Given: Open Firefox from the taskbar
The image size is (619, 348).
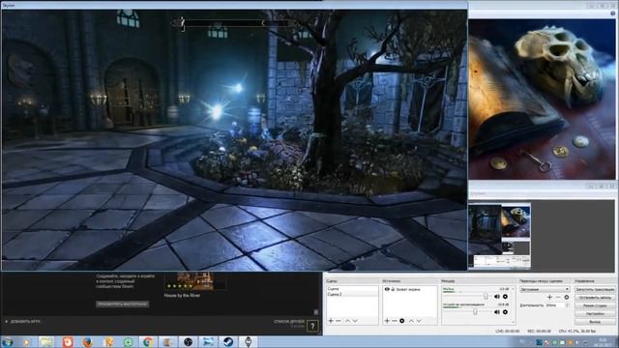Looking at the screenshot, I should pyautogui.click(x=88, y=341).
